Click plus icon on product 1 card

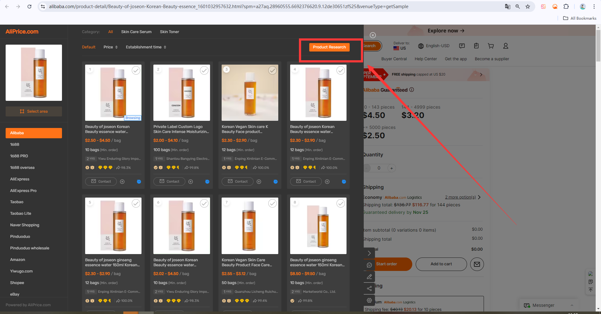tap(122, 182)
